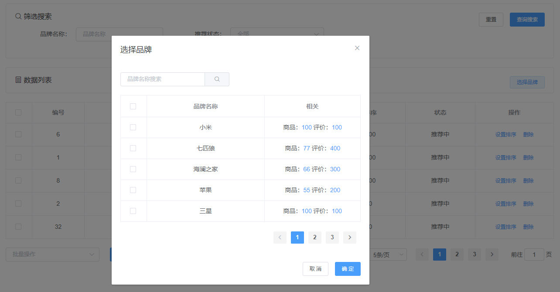Go to previous page arrow in dialog

pyautogui.click(x=280, y=238)
